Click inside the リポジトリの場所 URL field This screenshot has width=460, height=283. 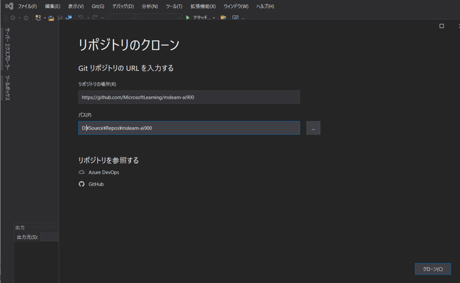pos(189,97)
